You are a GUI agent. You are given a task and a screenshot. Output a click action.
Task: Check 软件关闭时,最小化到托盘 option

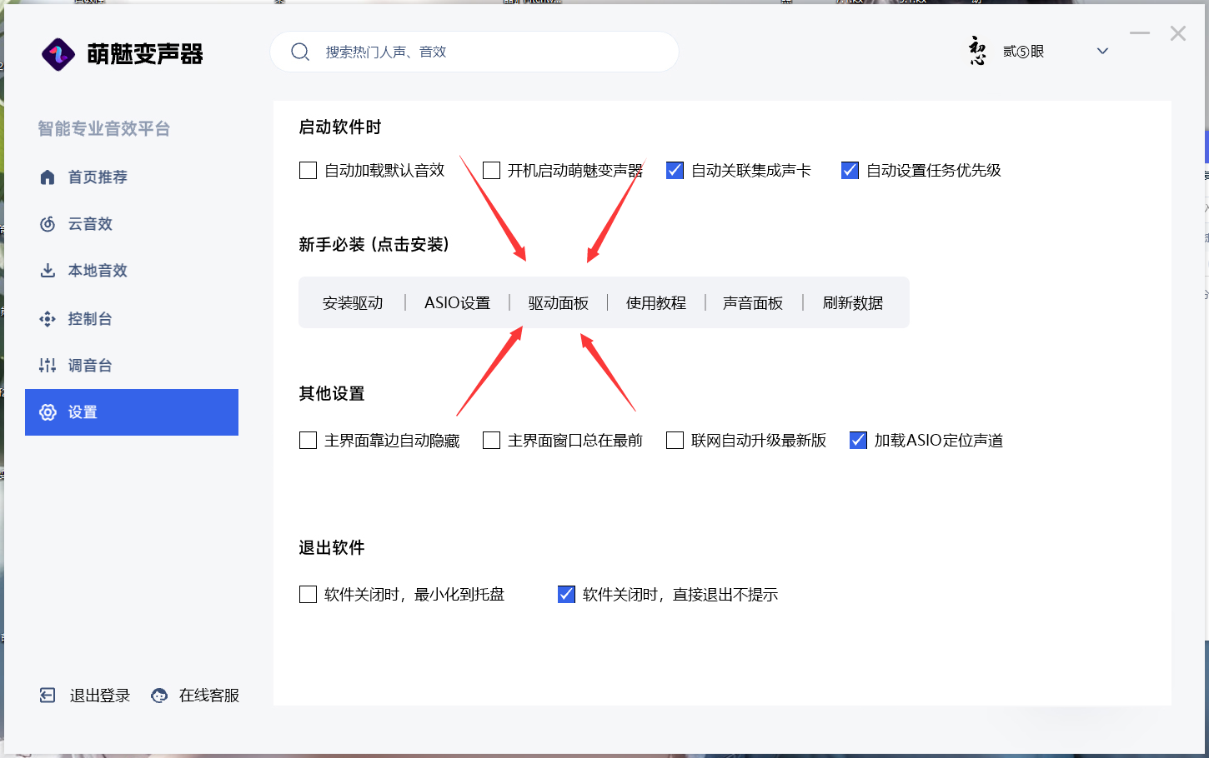point(308,595)
